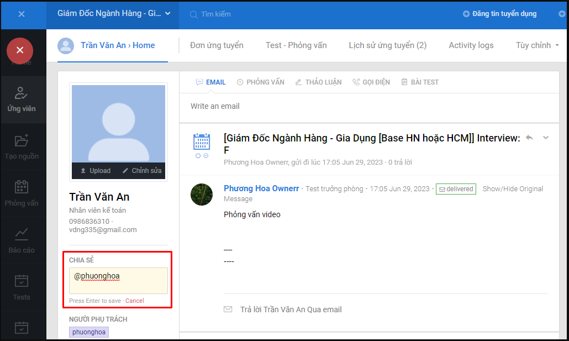Click the small circle icon under calendar
569x341 pixels.
[x=198, y=156]
